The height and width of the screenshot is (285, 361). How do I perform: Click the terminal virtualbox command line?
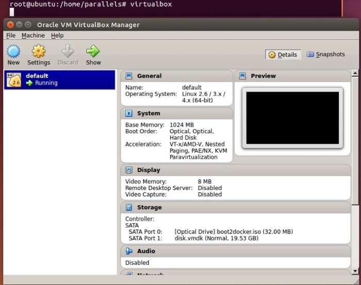pos(91,4)
